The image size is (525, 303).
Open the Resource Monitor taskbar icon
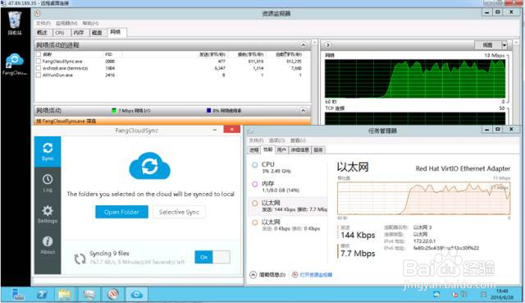tap(113, 294)
